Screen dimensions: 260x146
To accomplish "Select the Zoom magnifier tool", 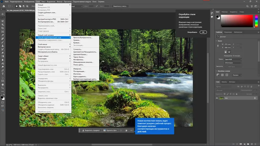I will tap(3, 88).
